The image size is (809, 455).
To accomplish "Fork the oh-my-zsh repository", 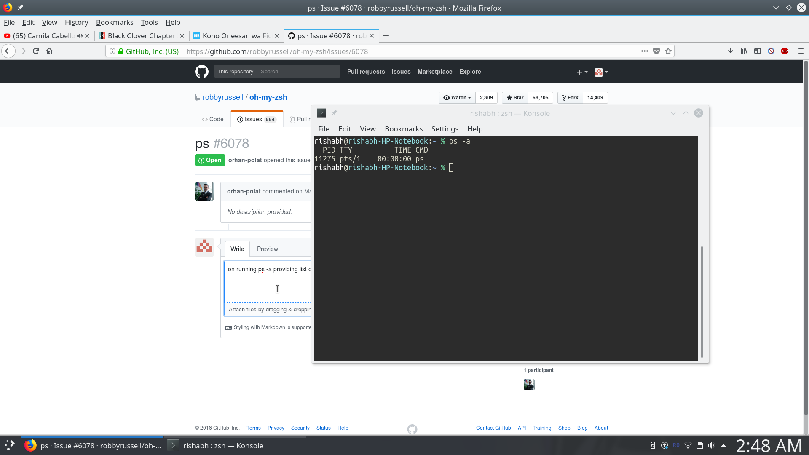I will (570, 97).
